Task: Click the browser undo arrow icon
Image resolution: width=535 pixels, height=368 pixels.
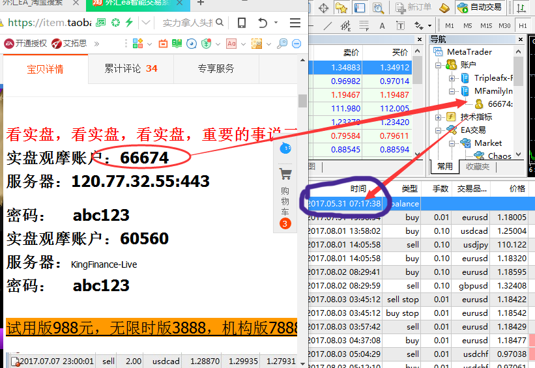Action: [262, 23]
